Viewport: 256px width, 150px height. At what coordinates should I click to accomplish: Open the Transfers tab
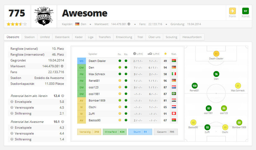tap(105, 37)
